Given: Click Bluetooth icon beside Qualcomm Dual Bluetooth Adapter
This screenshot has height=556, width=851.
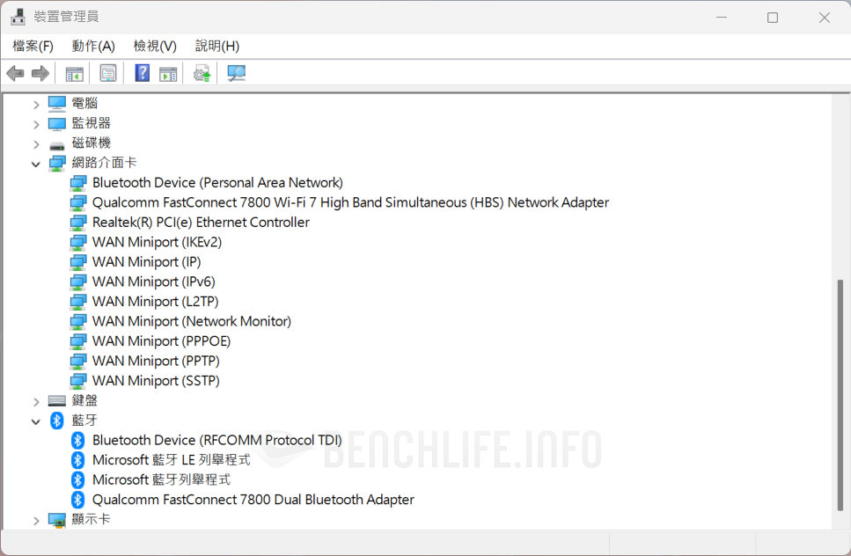Looking at the screenshot, I should coord(77,500).
